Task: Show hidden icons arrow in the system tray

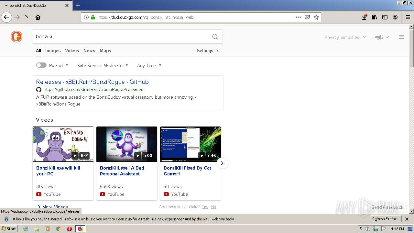Action: coord(361,229)
